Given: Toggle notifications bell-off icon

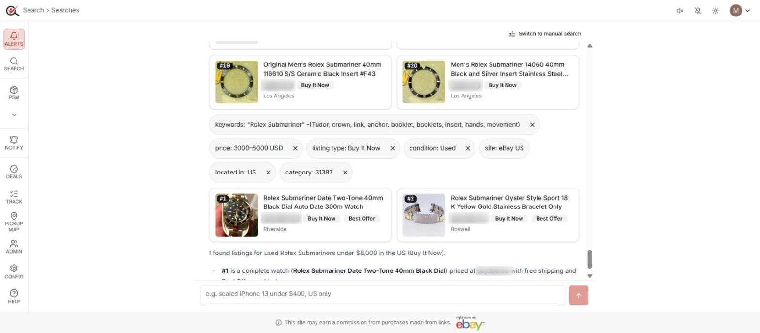Looking at the screenshot, I should click(x=697, y=11).
